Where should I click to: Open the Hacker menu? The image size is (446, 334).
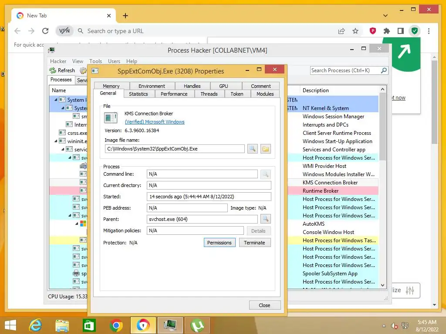[x=58, y=61]
